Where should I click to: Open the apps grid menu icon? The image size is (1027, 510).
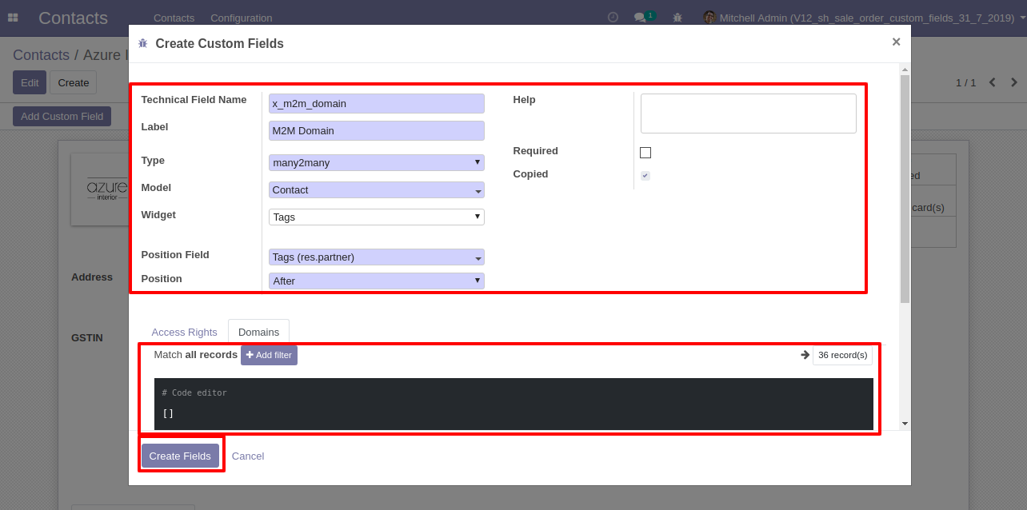pyautogui.click(x=13, y=18)
